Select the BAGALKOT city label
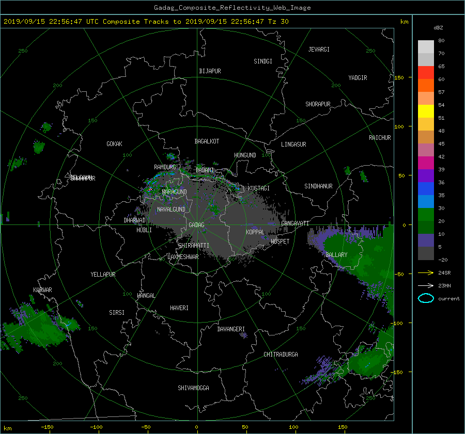The image size is (465, 434). (x=207, y=141)
